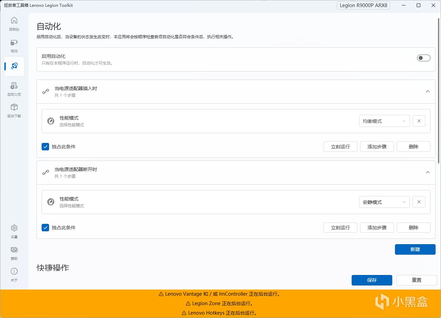Toggle the 启用自动化 switch
The height and width of the screenshot is (318, 441).
pyautogui.click(x=423, y=58)
